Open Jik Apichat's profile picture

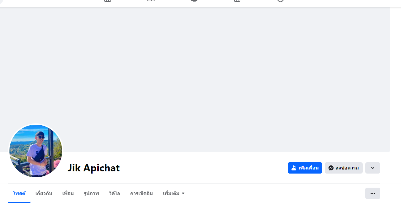[36, 151]
